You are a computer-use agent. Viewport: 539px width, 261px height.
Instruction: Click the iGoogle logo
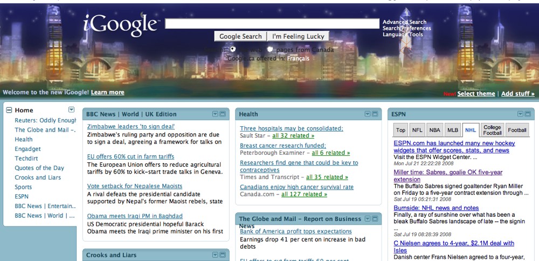click(x=121, y=25)
